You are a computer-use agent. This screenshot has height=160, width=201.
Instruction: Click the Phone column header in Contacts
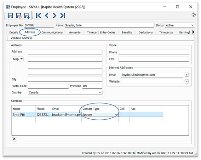[43, 109]
